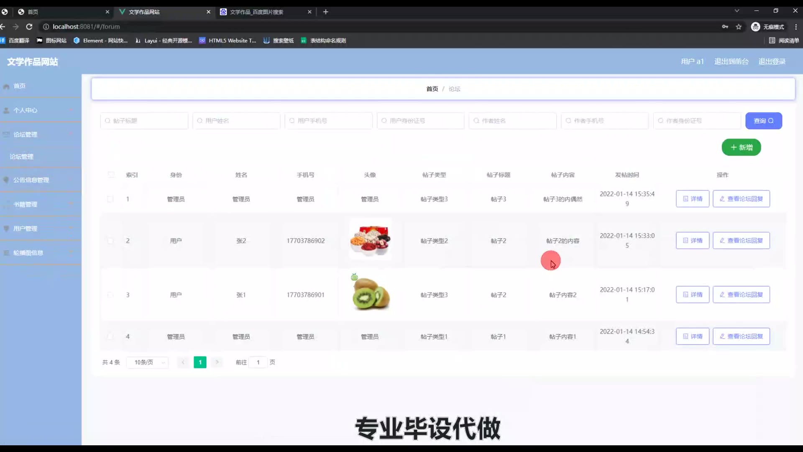Screen dimensions: 803x452
Task: Click the 首页 home icon in sidebar
Action: tap(6, 87)
